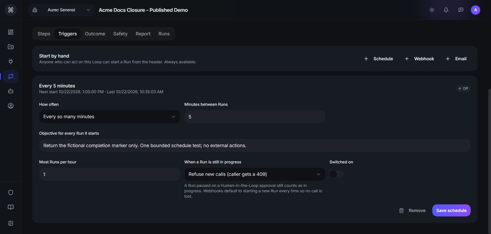The height and width of the screenshot is (234, 491).
Task: Click the Start by hand heading
Action: click(54, 56)
